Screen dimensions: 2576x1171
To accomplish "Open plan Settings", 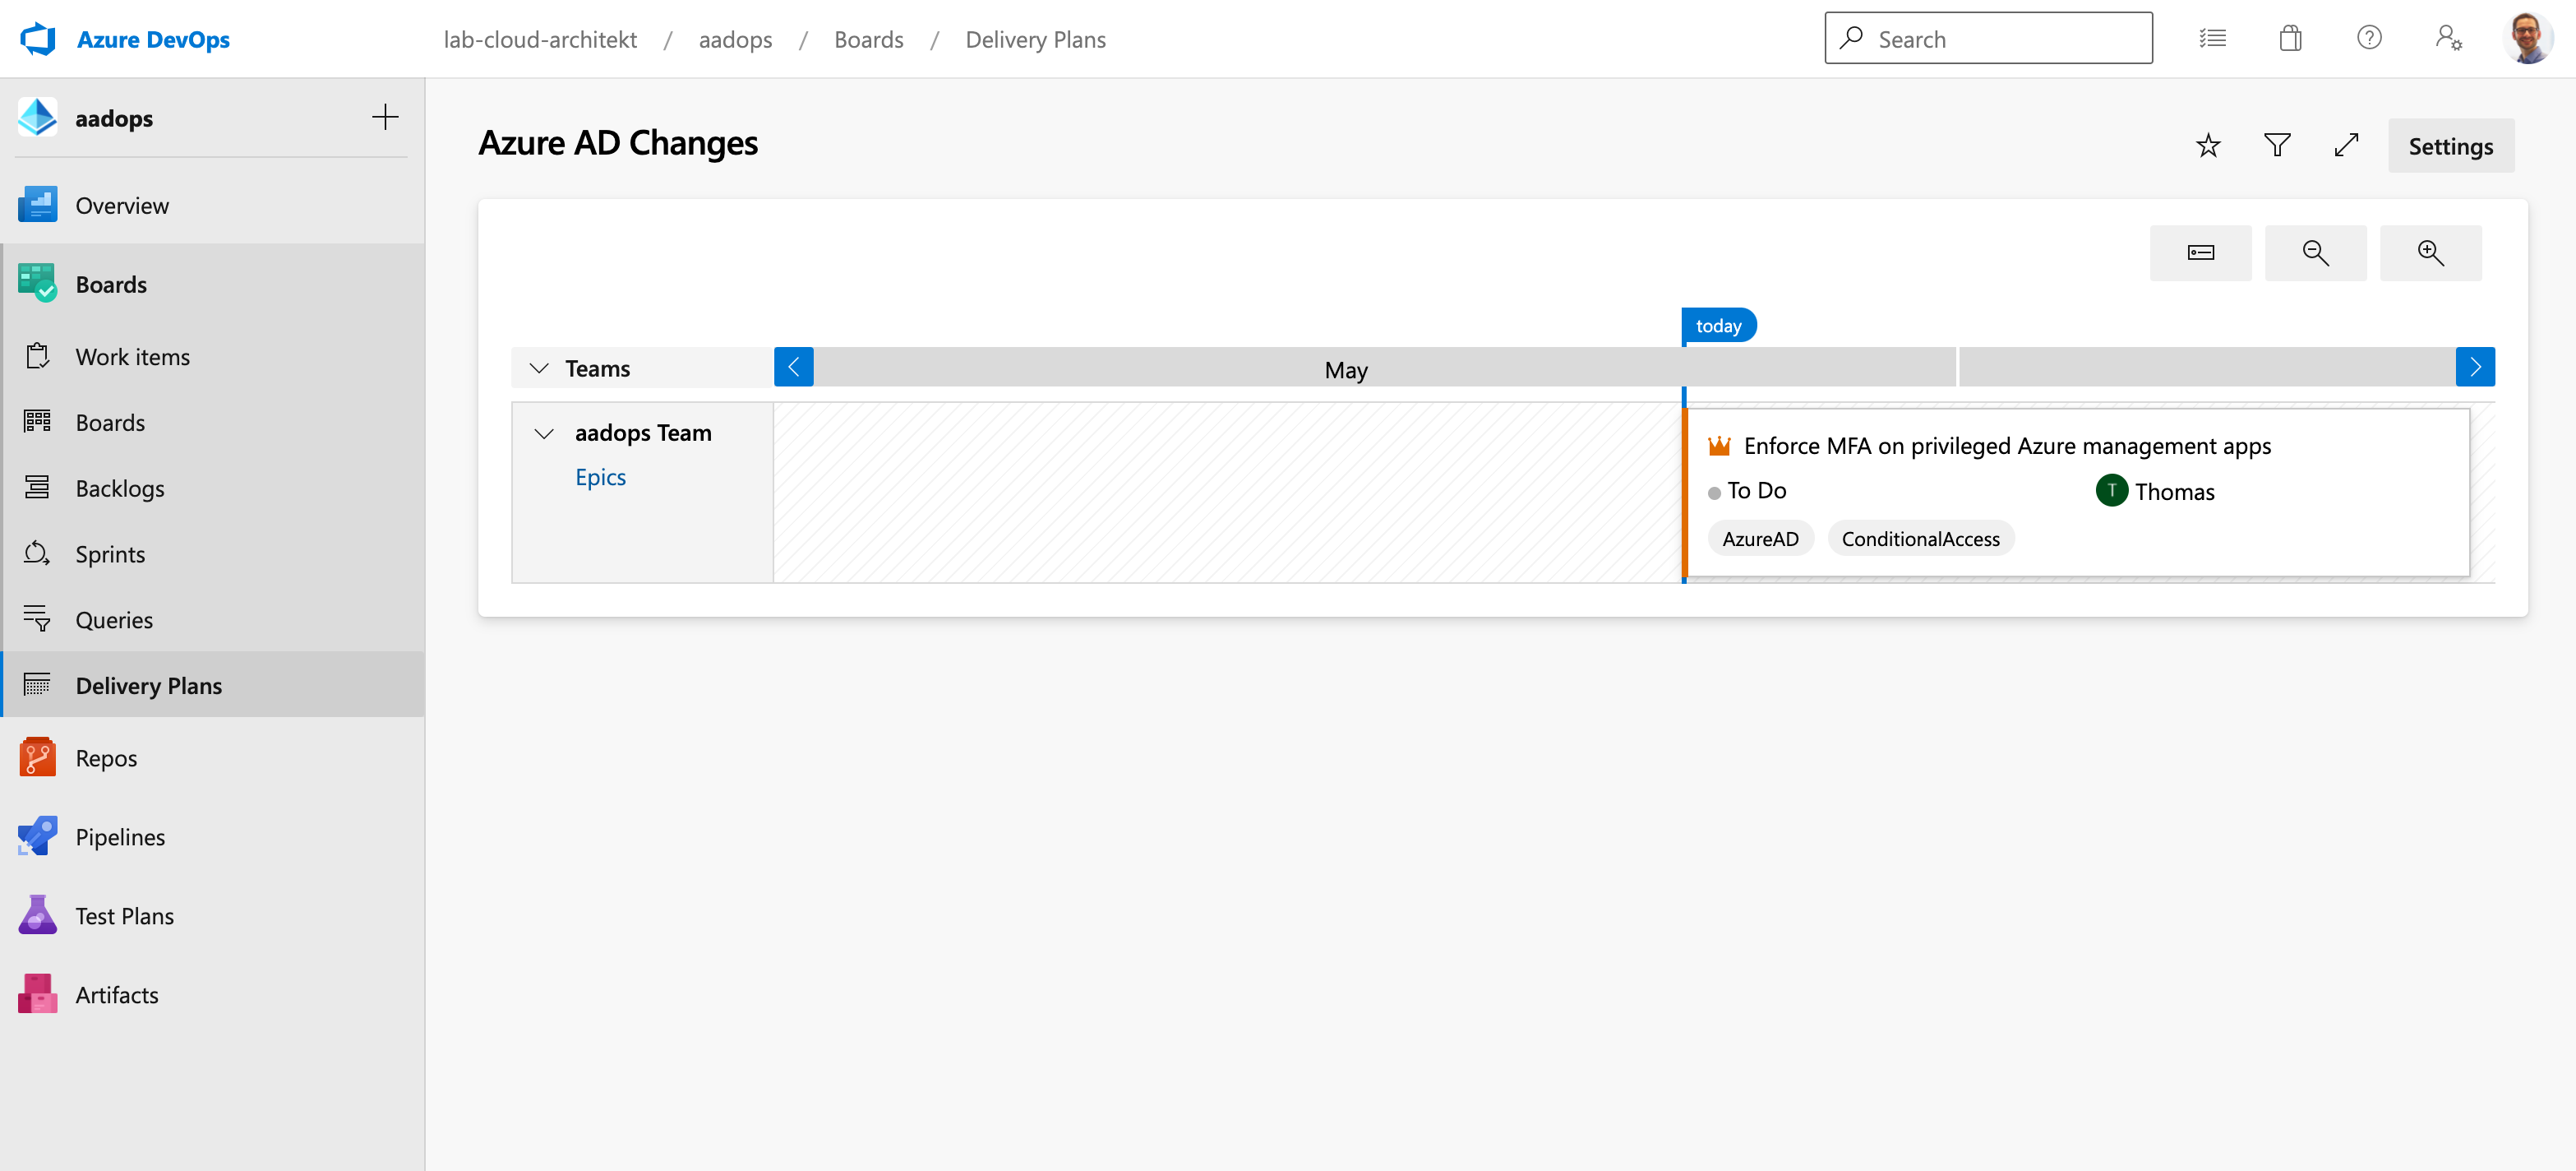I will [x=2451, y=146].
